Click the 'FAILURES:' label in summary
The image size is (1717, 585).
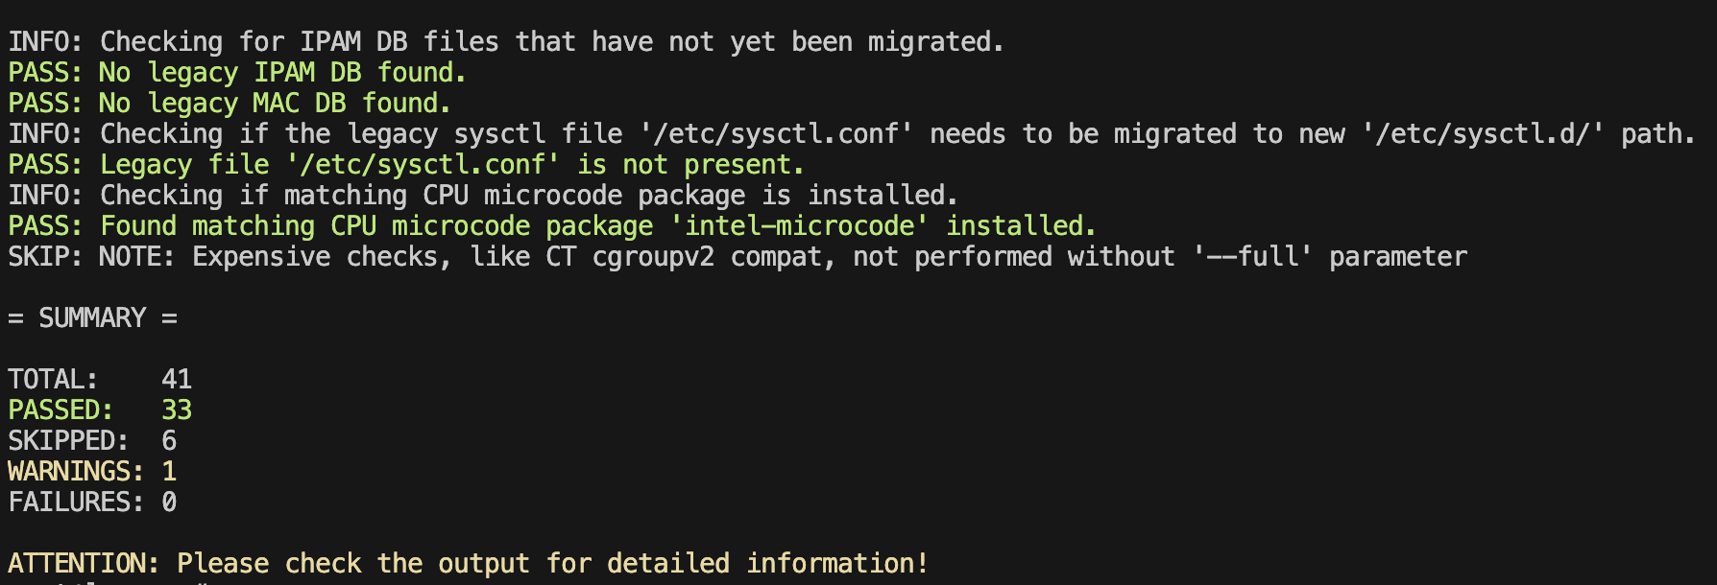(x=76, y=503)
